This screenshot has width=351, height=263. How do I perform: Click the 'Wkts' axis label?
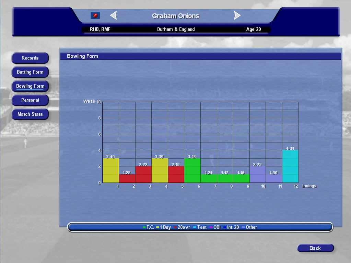[89, 101]
